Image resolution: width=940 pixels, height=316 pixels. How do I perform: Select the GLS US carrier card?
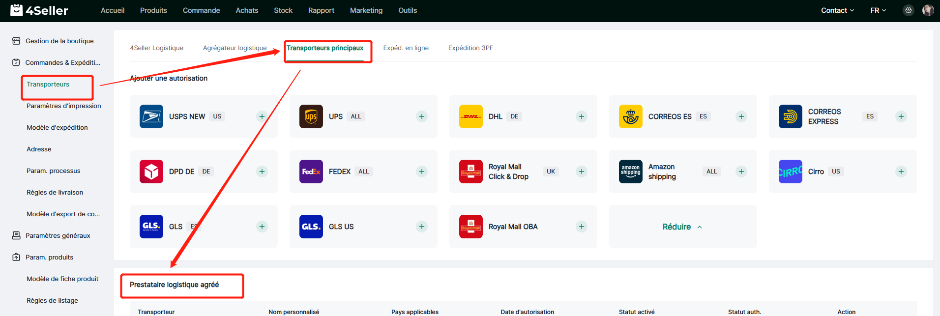(363, 227)
